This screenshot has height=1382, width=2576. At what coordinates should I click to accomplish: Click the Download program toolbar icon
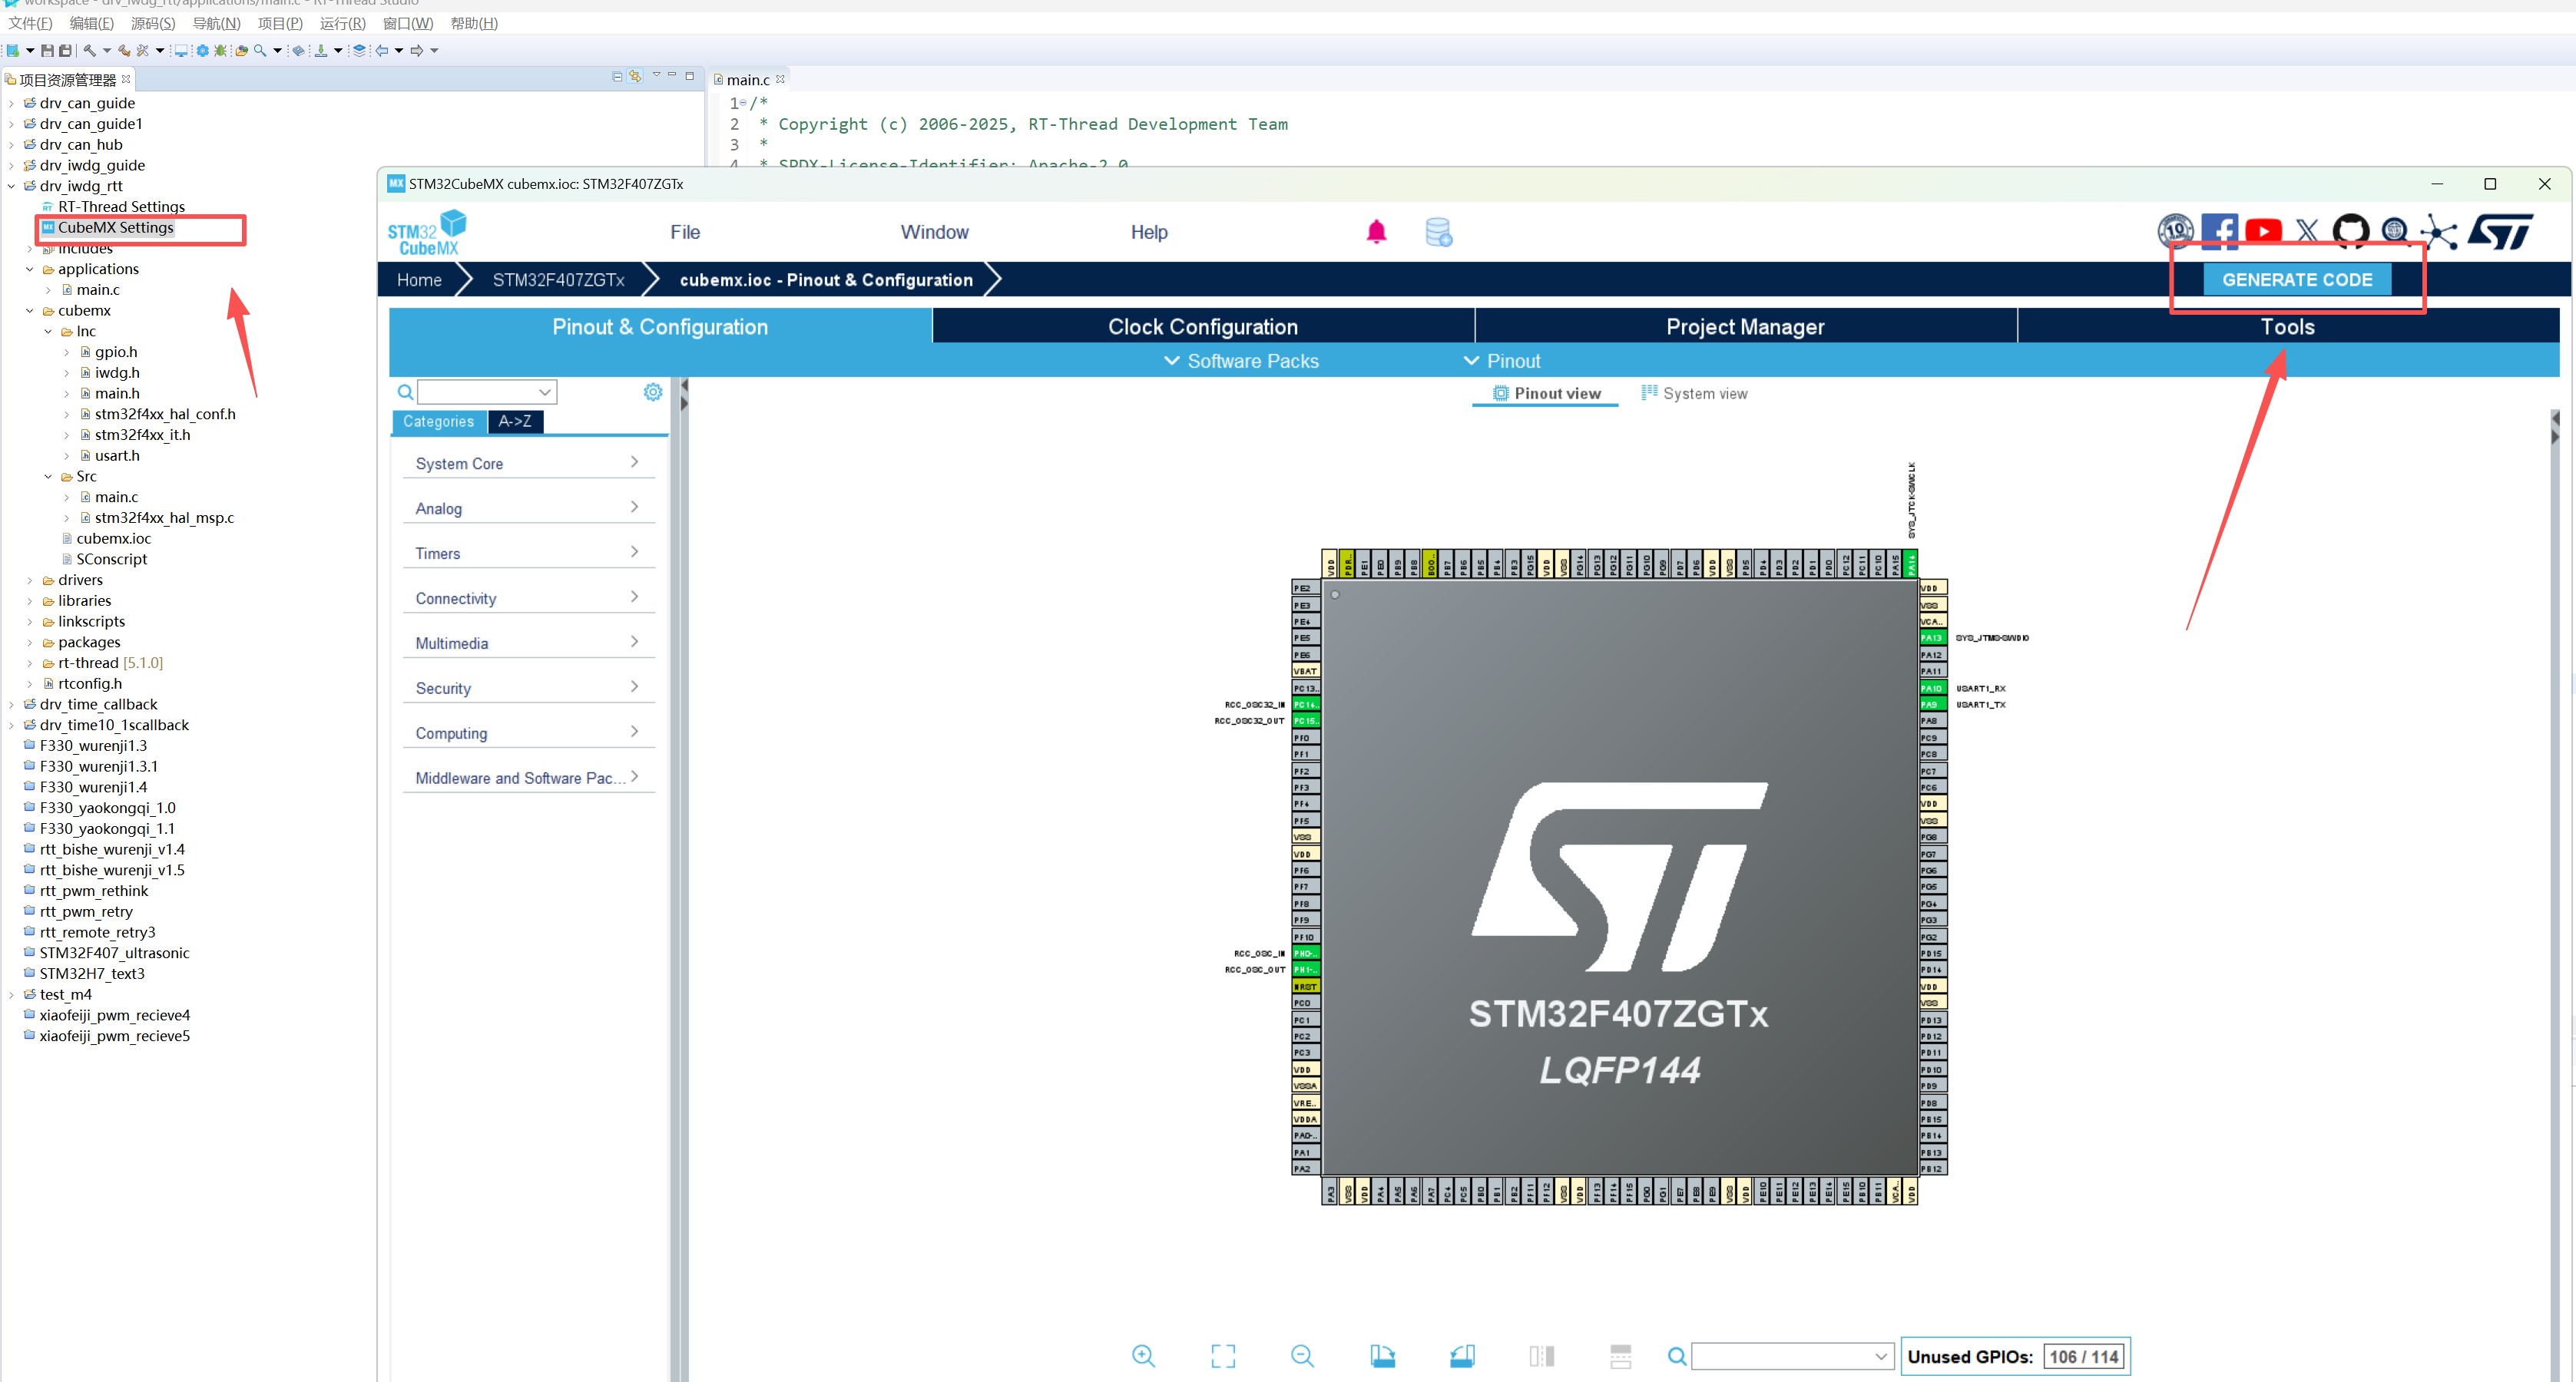click(321, 50)
